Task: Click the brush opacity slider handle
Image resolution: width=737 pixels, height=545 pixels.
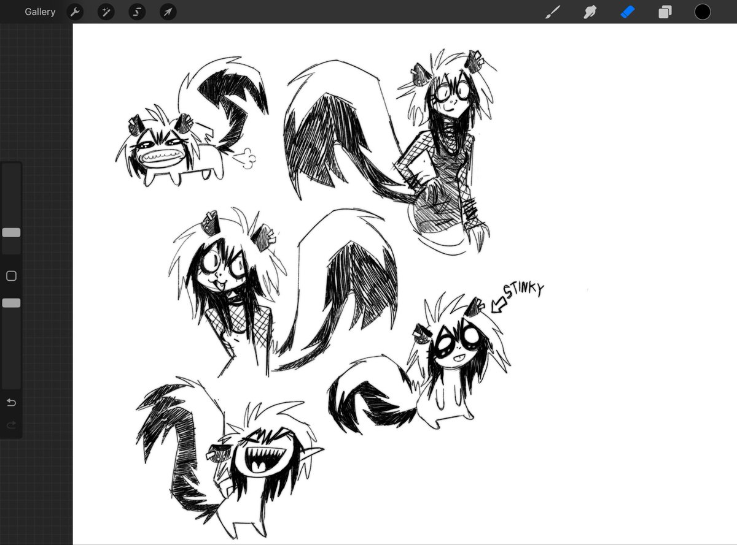Action: pyautogui.click(x=11, y=303)
